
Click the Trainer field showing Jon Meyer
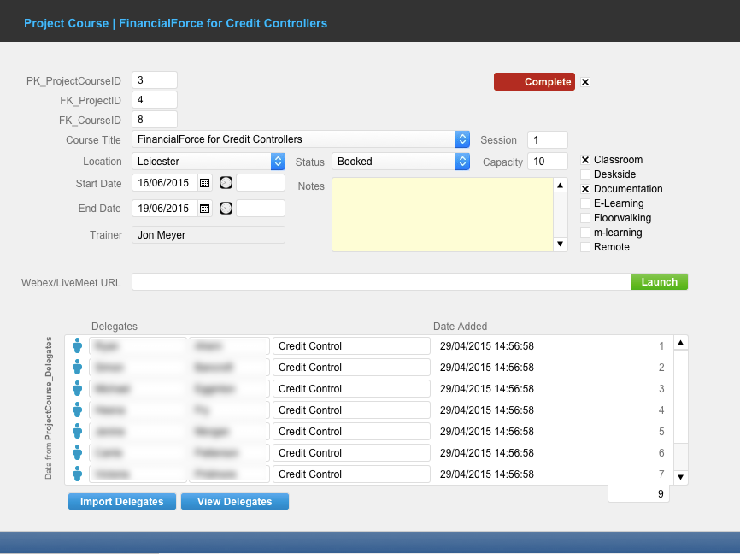[x=208, y=235]
